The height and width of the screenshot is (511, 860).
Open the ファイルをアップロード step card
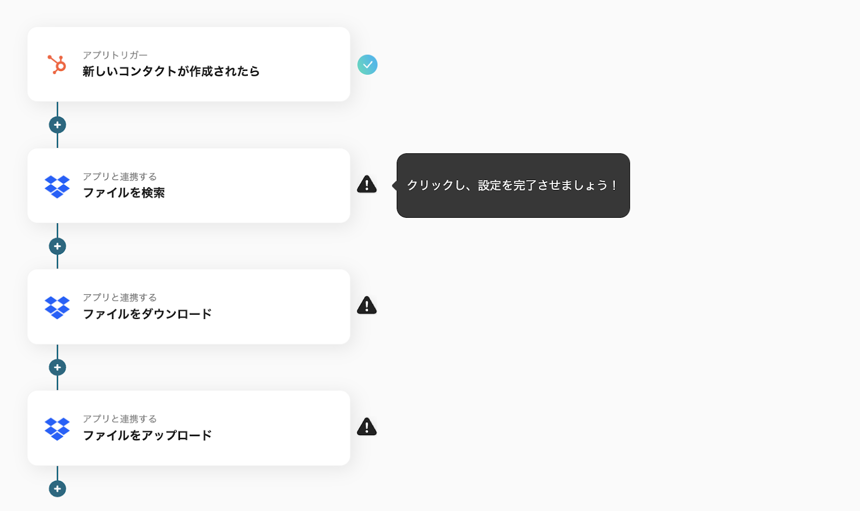[x=189, y=428]
